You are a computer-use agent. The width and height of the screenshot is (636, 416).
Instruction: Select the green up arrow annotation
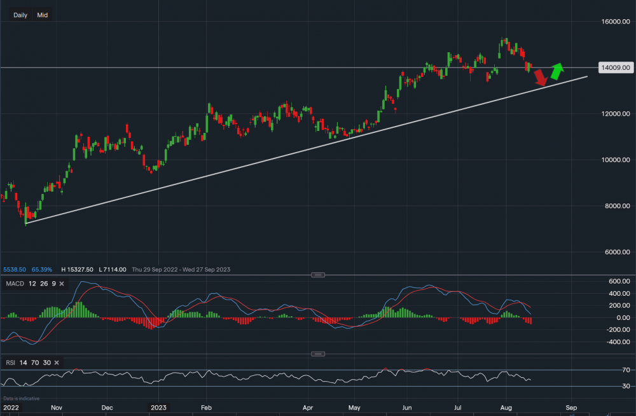click(556, 71)
